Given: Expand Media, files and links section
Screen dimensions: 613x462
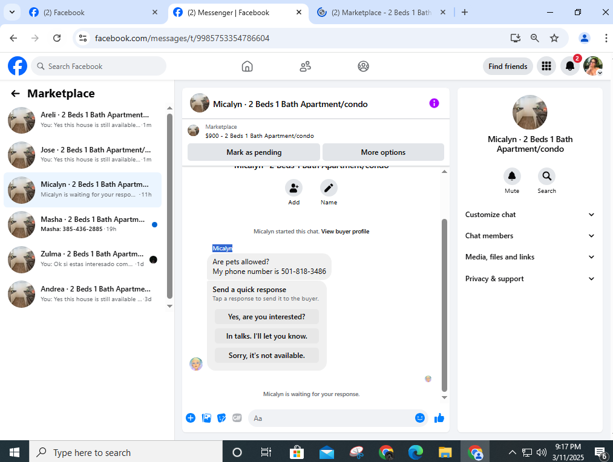Looking at the screenshot, I should click(x=529, y=257).
